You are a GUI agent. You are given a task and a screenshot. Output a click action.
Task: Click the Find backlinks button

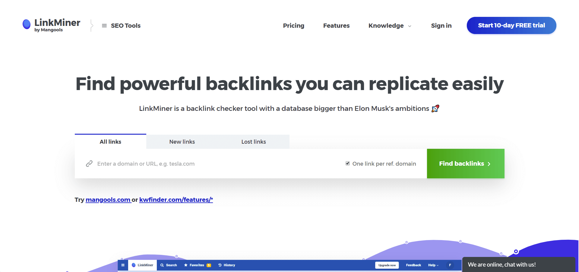466,164
